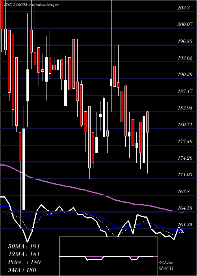Screen dimensions: 197x276
Task: Click the 50MA : 191 readout
Action: pyautogui.click(x=24, y=246)
